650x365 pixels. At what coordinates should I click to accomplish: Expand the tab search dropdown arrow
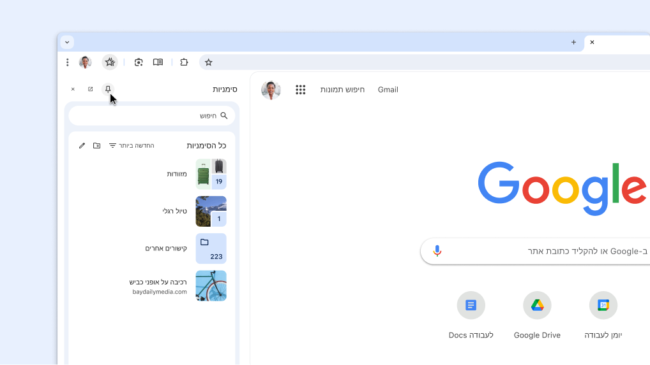tap(67, 42)
